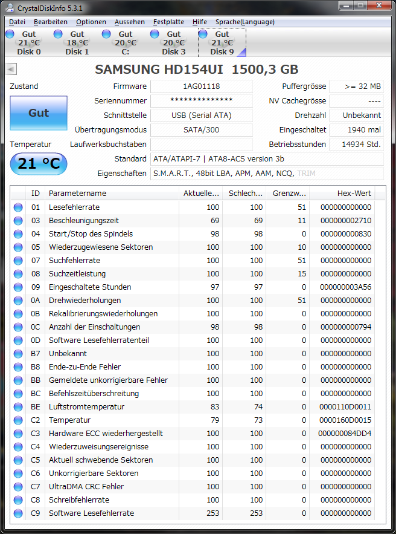396x534 pixels.
Task: Click status orb for Luftstromtemperatur row
Action: click(x=18, y=406)
